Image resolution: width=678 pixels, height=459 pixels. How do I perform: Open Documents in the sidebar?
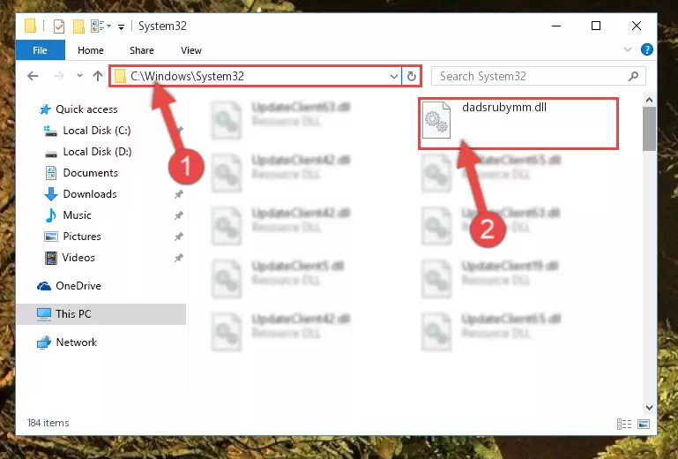(91, 173)
